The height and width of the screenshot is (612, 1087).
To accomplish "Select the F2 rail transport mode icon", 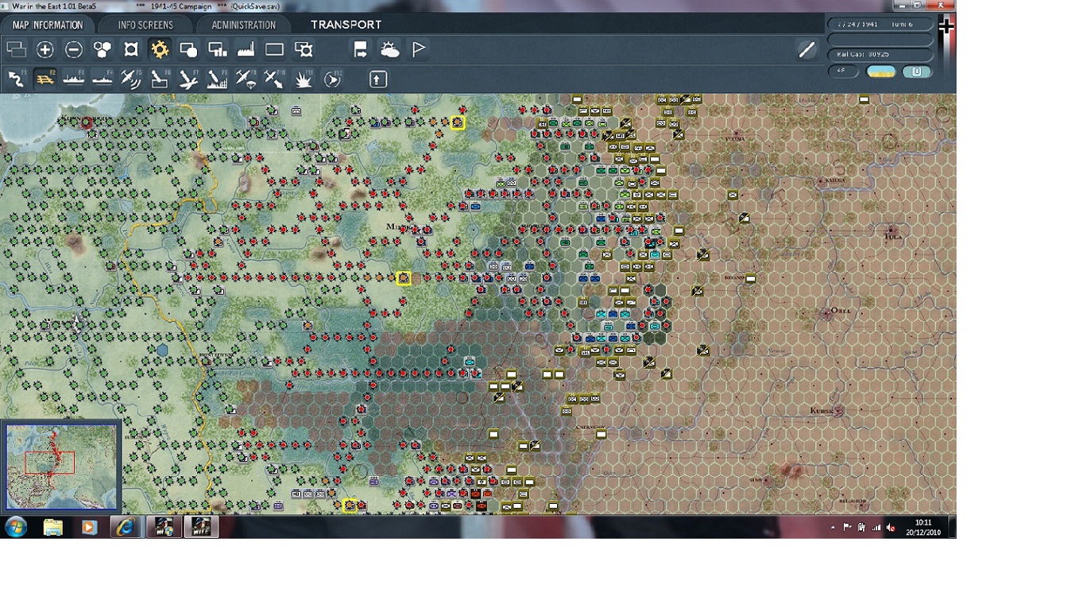I will pos(45,79).
